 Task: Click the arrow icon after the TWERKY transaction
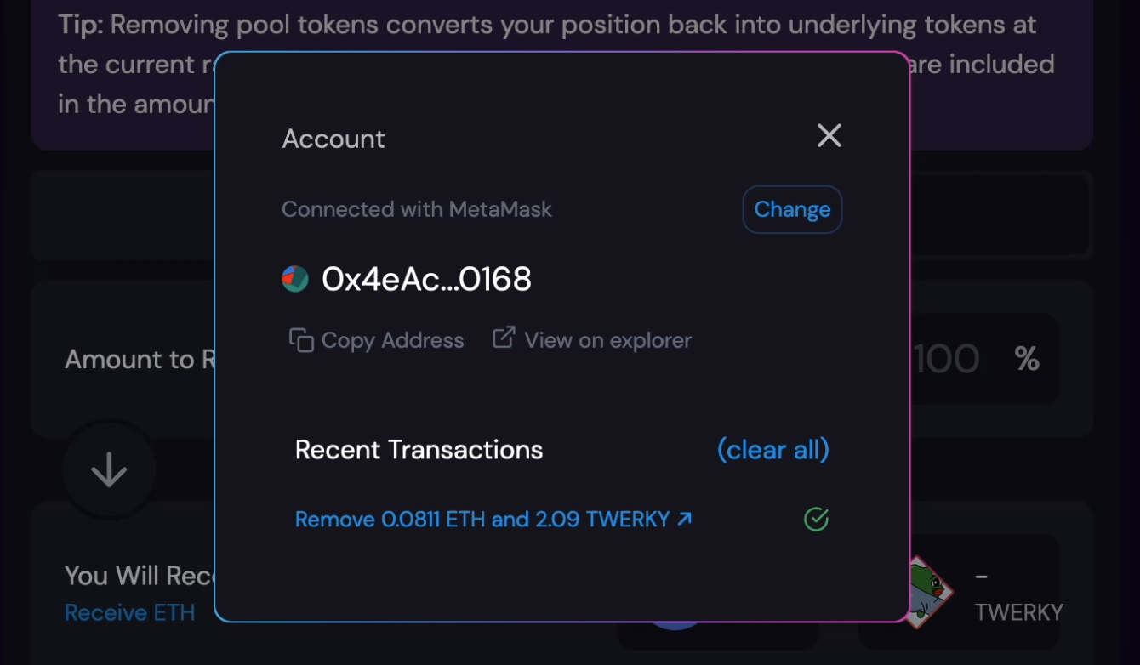click(684, 519)
